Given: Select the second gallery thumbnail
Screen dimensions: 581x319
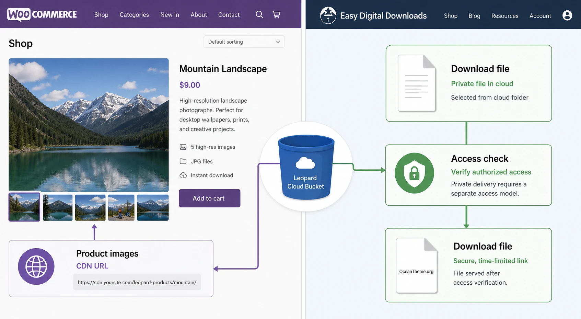Looking at the screenshot, I should pos(58,207).
